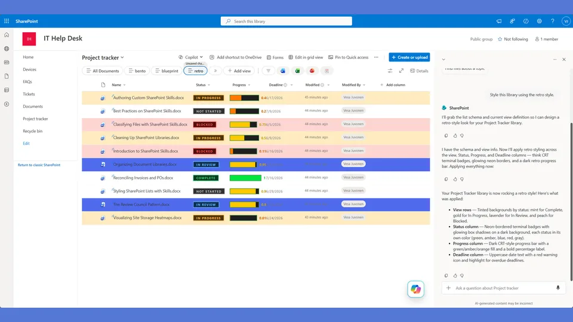The width and height of the screenshot is (573, 322).
Task: Click the PDF file type filter icon
Action: 326,71
